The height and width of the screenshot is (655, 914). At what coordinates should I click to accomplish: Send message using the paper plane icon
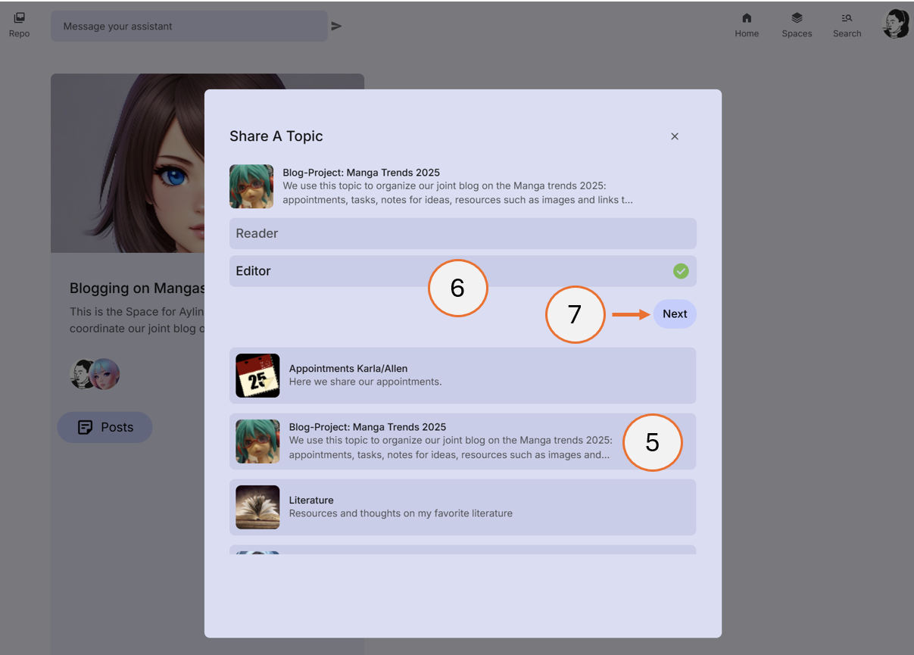336,25
